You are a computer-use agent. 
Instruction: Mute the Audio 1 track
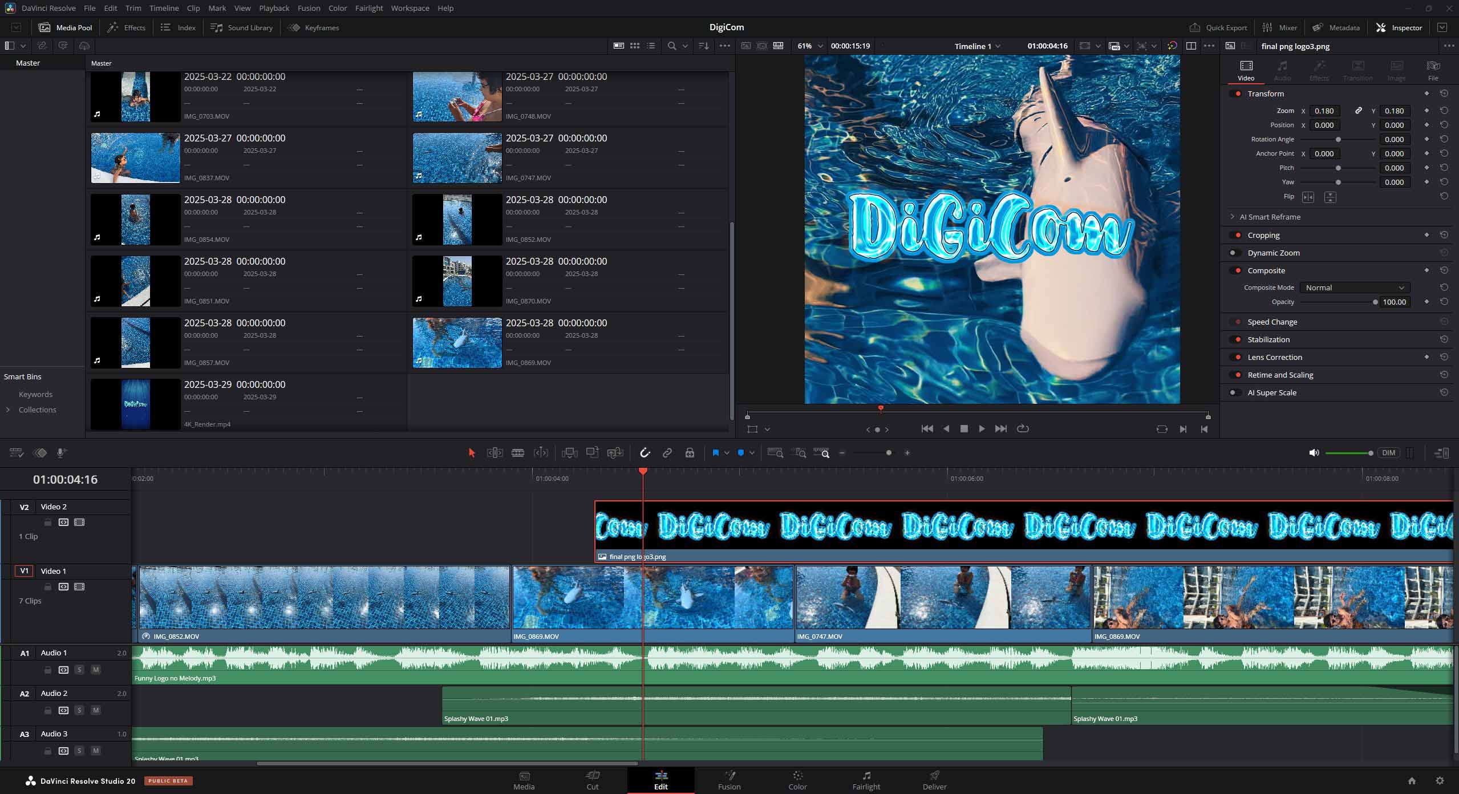coord(96,670)
